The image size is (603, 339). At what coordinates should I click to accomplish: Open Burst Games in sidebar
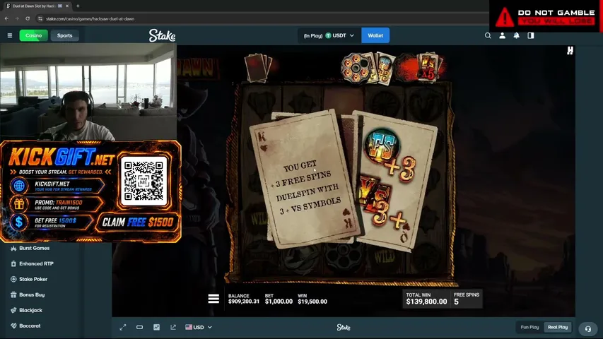tap(34, 248)
